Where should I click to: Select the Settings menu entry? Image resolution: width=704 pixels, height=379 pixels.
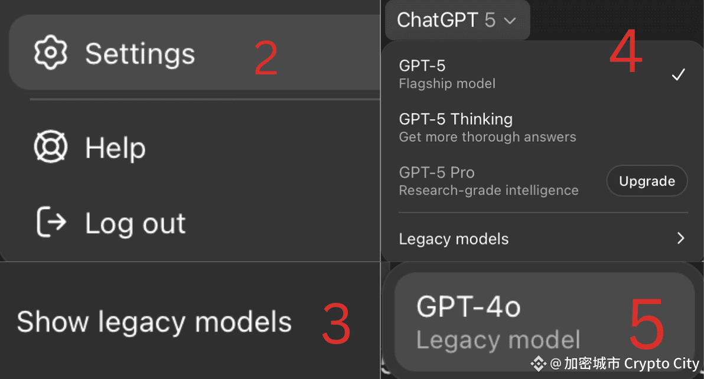(194, 53)
